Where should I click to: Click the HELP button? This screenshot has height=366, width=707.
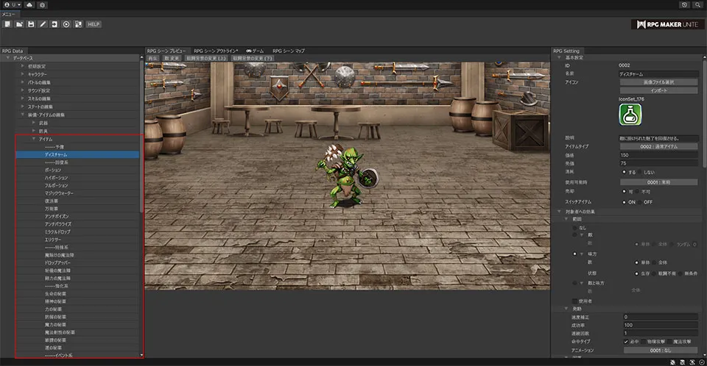pos(94,24)
